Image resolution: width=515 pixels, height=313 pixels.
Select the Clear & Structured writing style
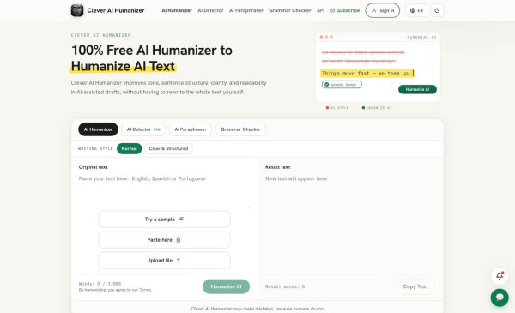coord(168,148)
